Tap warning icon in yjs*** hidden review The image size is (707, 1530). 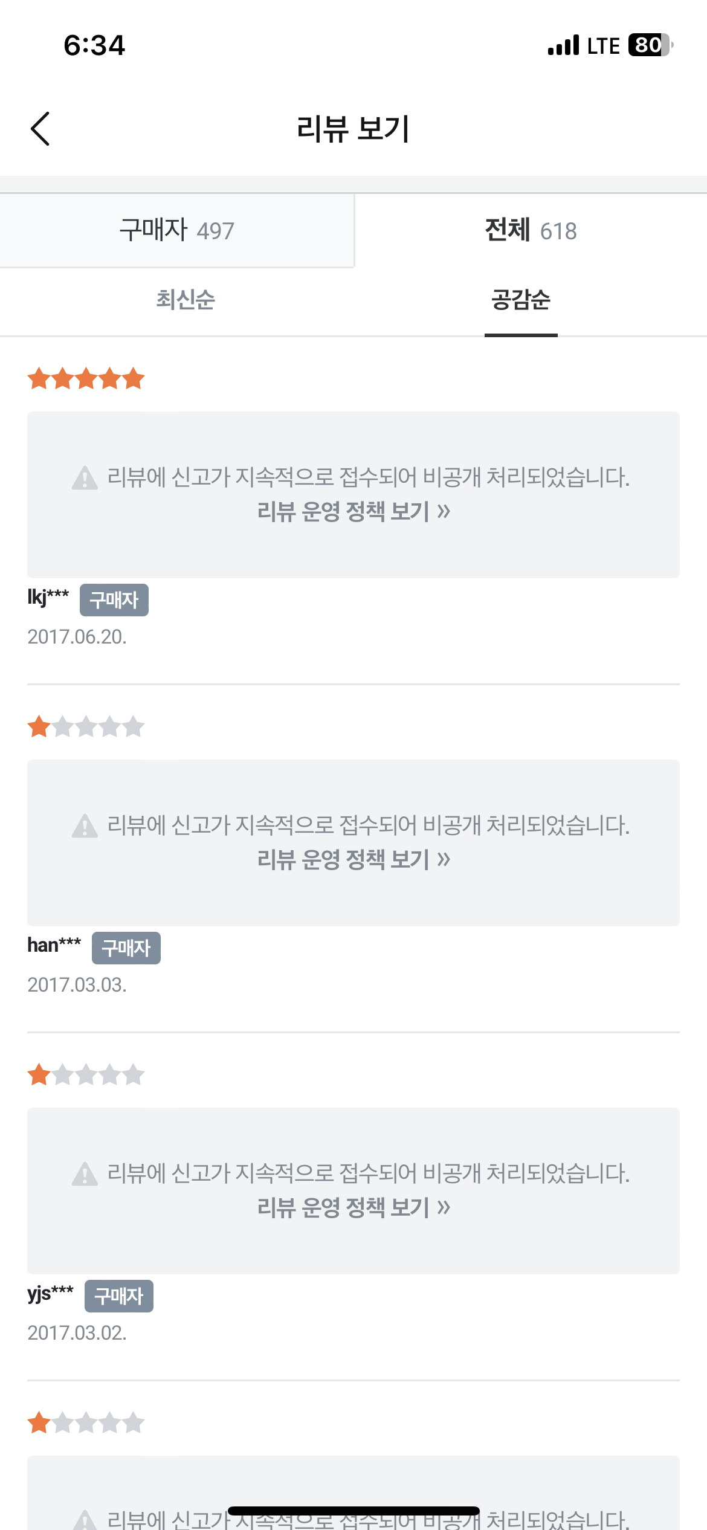85,1174
